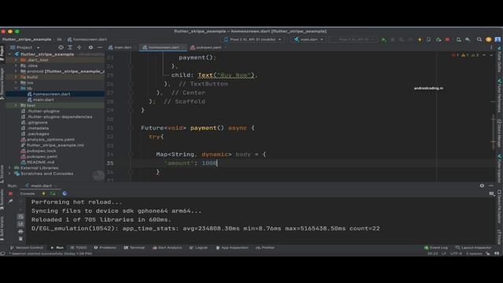Open Run panel settings gear
Viewport: 503px width, 283px height.
[482, 186]
